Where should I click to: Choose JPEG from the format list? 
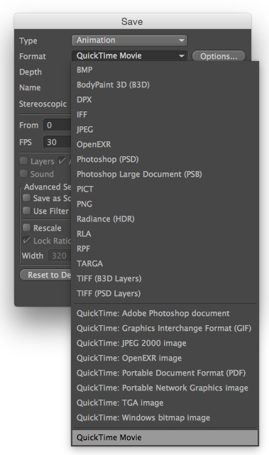[165, 129]
